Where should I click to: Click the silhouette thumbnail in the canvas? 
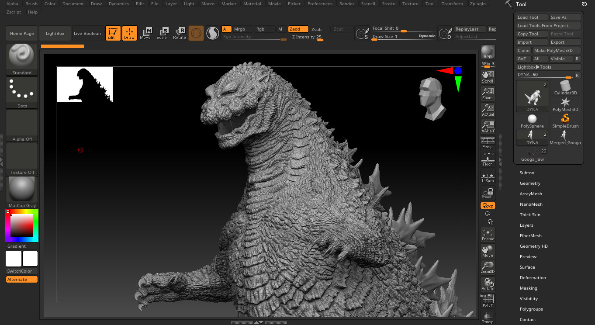pyautogui.click(x=85, y=84)
